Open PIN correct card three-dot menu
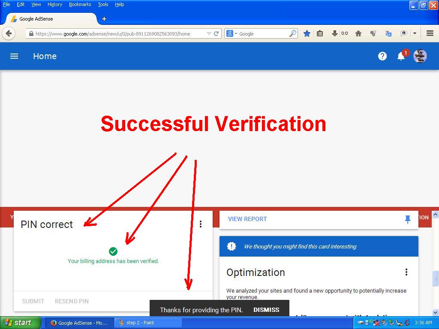Image resolution: width=439 pixels, height=329 pixels. pos(201,224)
